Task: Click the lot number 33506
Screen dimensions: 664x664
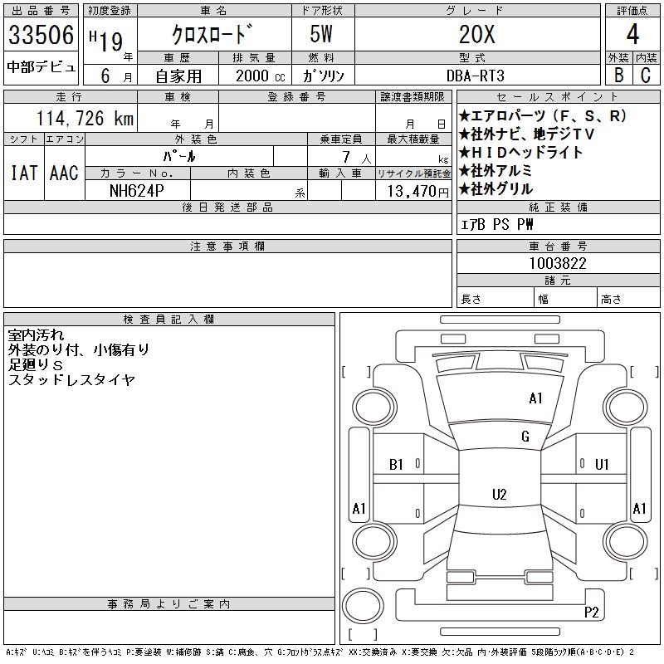Action: coord(41,35)
